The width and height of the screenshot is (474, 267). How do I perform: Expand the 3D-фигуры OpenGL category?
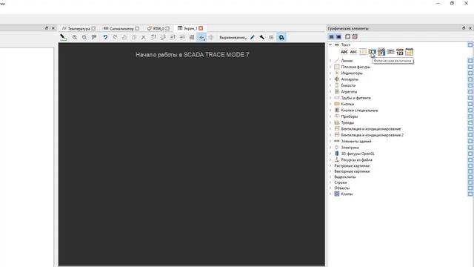coord(330,154)
